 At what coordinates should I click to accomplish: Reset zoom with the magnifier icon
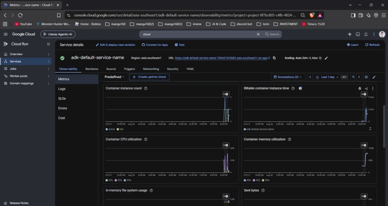353,77
